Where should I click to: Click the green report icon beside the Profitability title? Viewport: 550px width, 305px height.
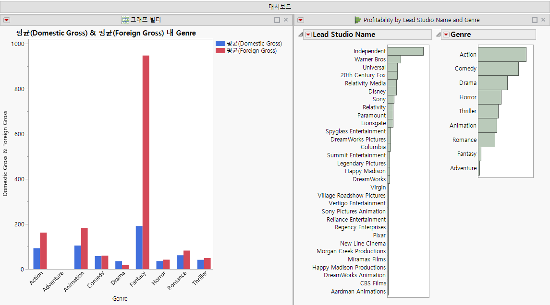(x=357, y=20)
